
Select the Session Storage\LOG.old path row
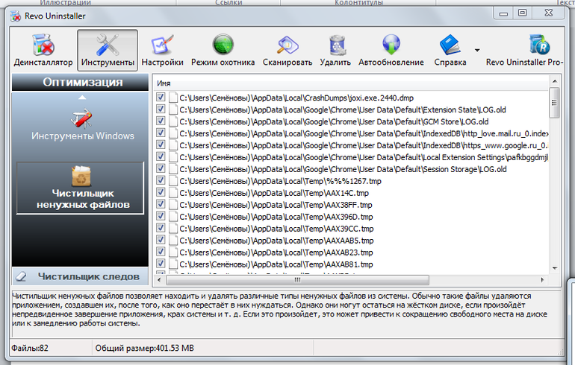(343, 169)
